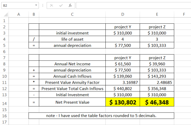Screen dimensions: 191x125
Task: Click the Cancel (X) icon in formula bar
Action: coord(52,5)
